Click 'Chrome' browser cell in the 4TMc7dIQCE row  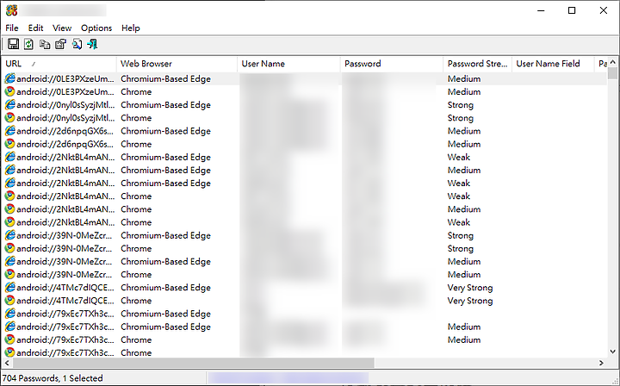coord(136,301)
